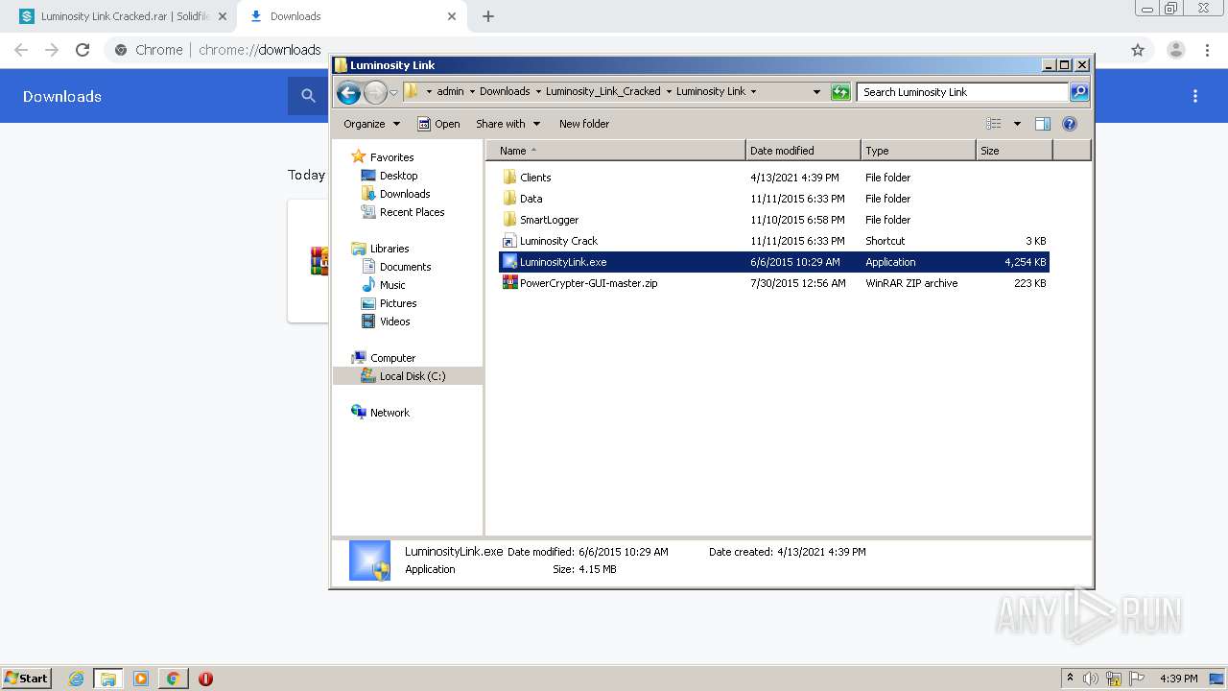Open Downloads page three-dot menu

tap(1195, 96)
